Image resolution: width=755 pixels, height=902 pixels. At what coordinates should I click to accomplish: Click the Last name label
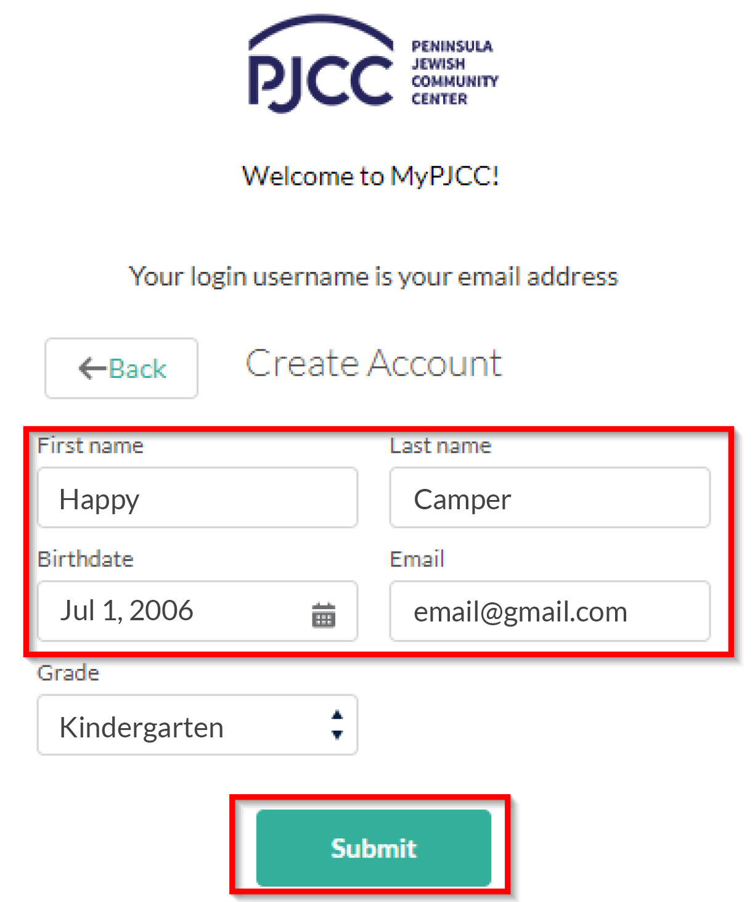click(x=441, y=446)
